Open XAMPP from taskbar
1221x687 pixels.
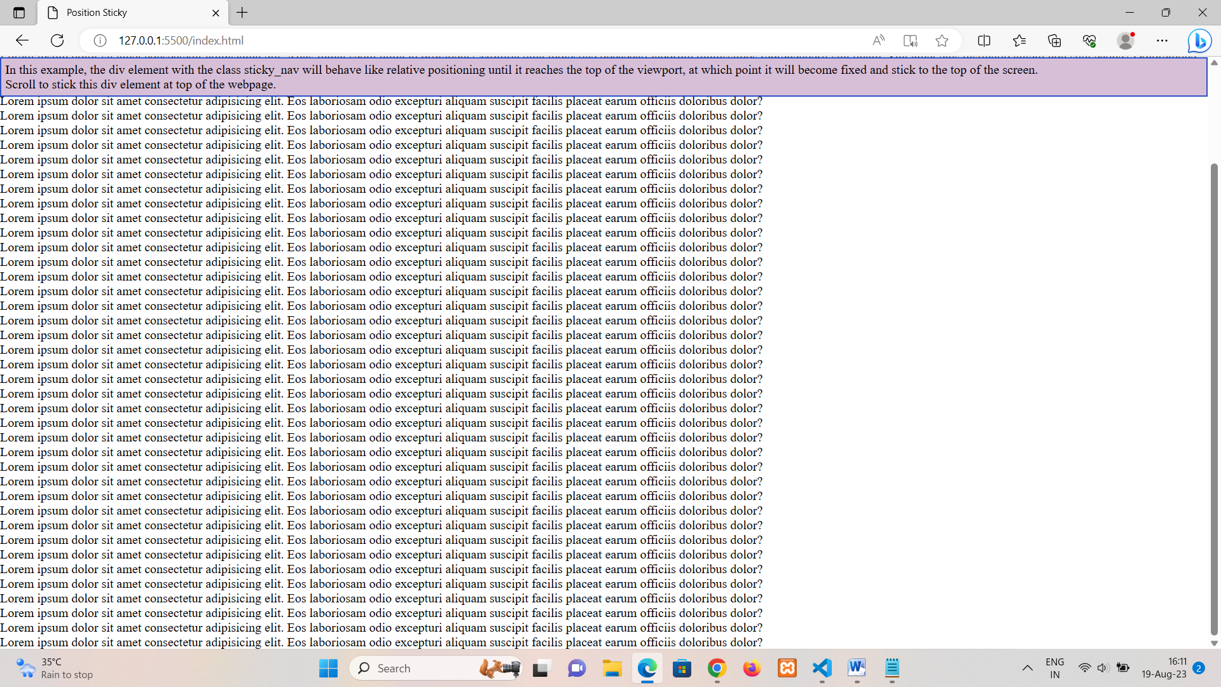(787, 669)
